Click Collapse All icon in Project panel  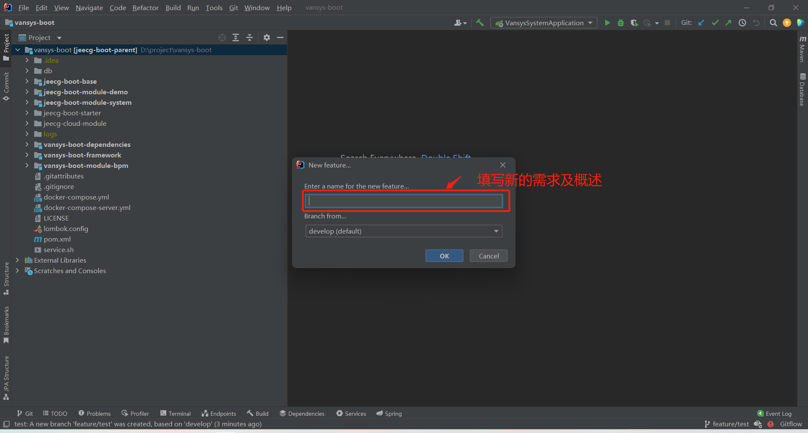[250, 37]
